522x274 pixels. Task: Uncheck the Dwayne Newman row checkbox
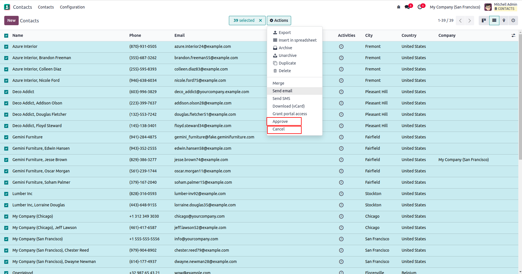tap(6, 262)
